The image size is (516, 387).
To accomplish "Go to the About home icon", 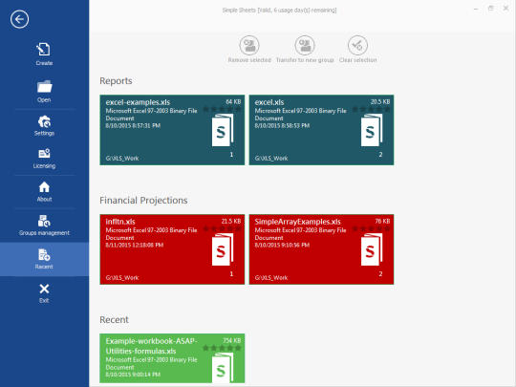I will (44, 187).
